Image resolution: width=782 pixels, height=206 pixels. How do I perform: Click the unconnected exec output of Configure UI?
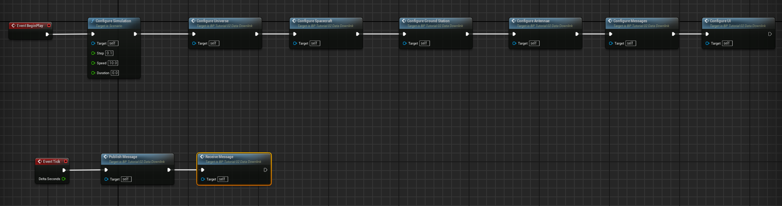(x=770, y=34)
